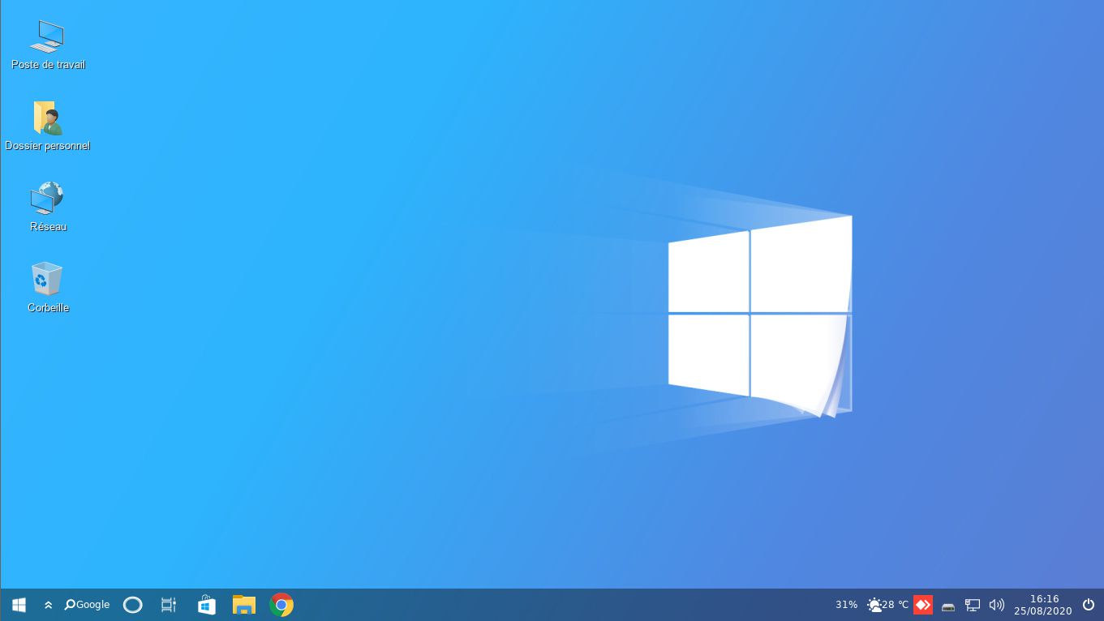Viewport: 1104px width, 621px height.
Task: Open the power button in taskbar corner
Action: coord(1089,605)
